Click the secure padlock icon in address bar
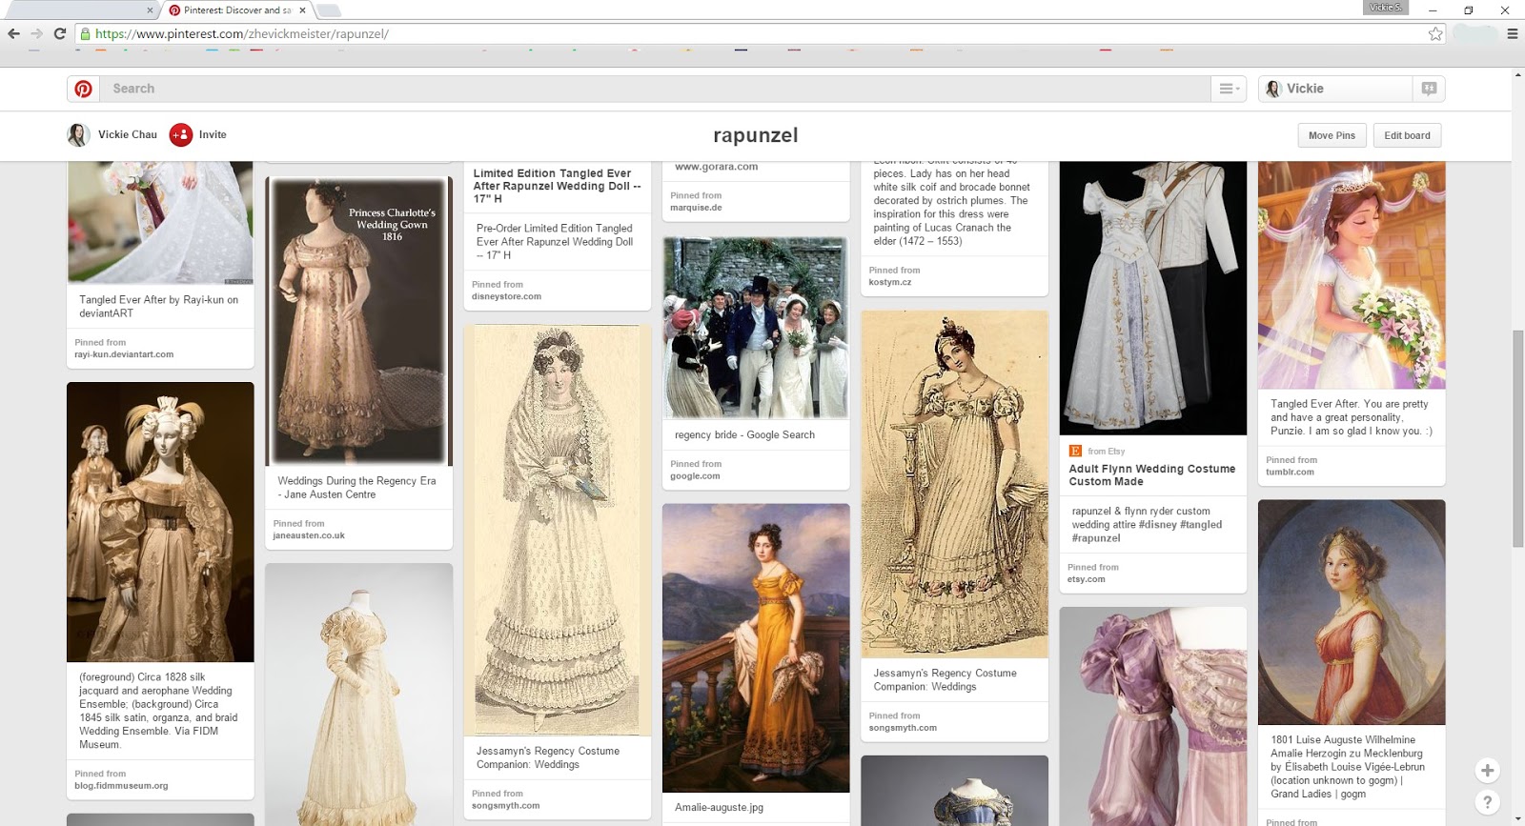Screen dimensions: 1525x826 pos(86,33)
